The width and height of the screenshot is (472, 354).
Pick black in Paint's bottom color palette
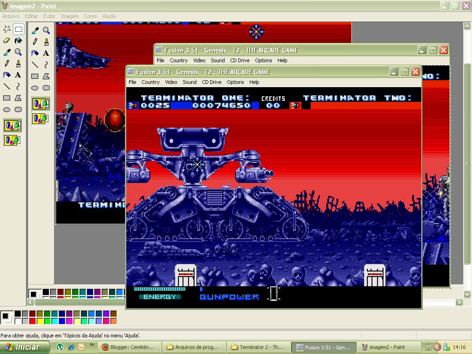[x=18, y=314]
